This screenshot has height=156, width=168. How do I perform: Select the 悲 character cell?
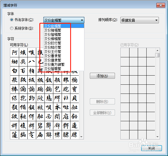49,98
